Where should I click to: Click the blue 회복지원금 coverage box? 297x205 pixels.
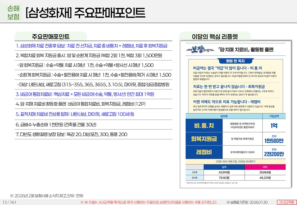[204, 139]
